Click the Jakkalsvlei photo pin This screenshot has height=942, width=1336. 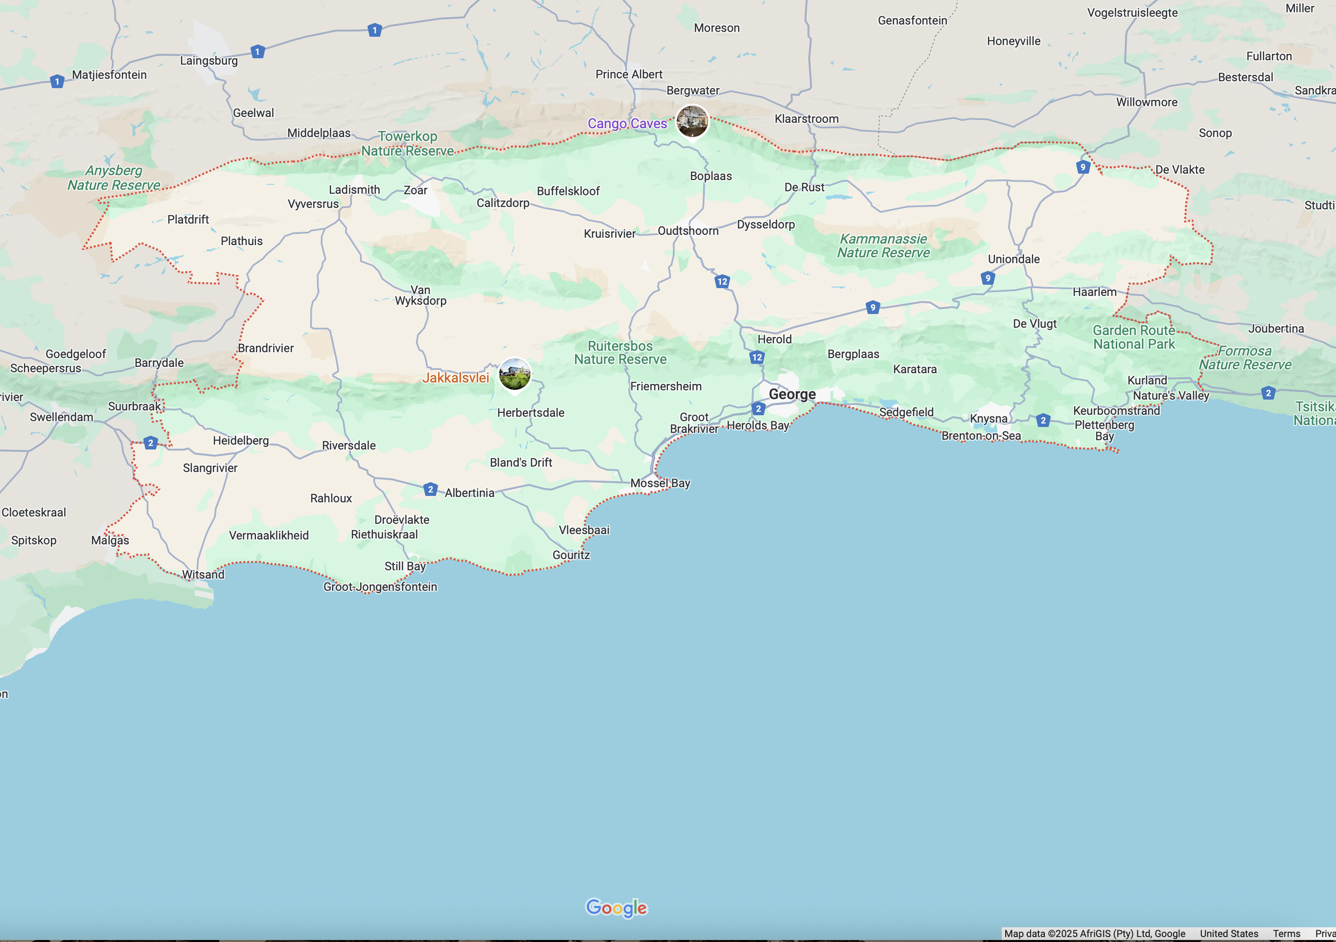(x=515, y=374)
